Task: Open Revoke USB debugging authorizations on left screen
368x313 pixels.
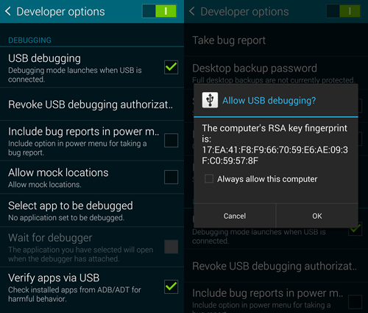Action: pos(92,105)
